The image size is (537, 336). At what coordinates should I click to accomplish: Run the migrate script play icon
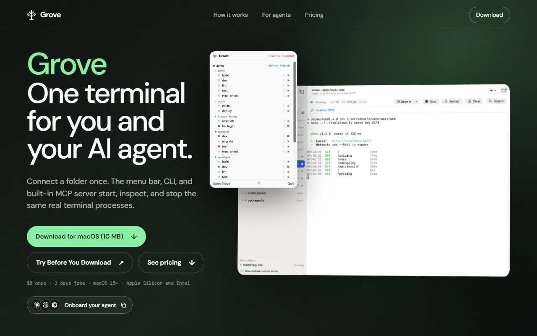(x=289, y=142)
